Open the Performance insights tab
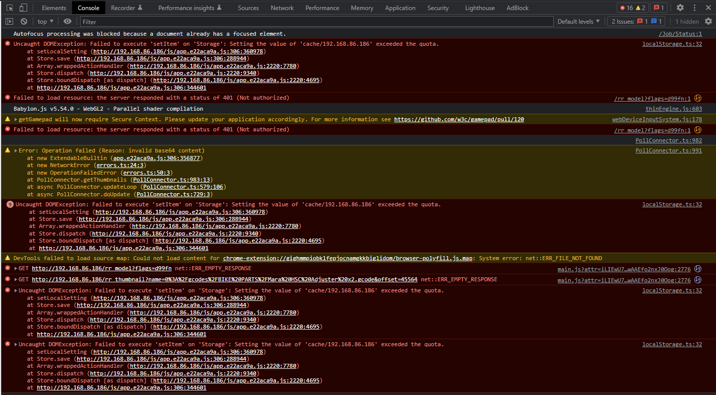The height and width of the screenshot is (395, 716). [x=190, y=8]
